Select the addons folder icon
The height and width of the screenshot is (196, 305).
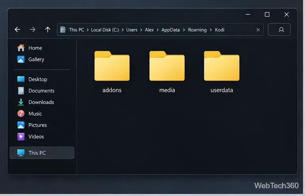[112, 66]
